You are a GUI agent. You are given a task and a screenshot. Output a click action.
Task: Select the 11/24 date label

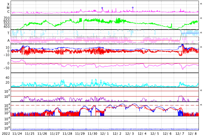[x=17, y=133]
